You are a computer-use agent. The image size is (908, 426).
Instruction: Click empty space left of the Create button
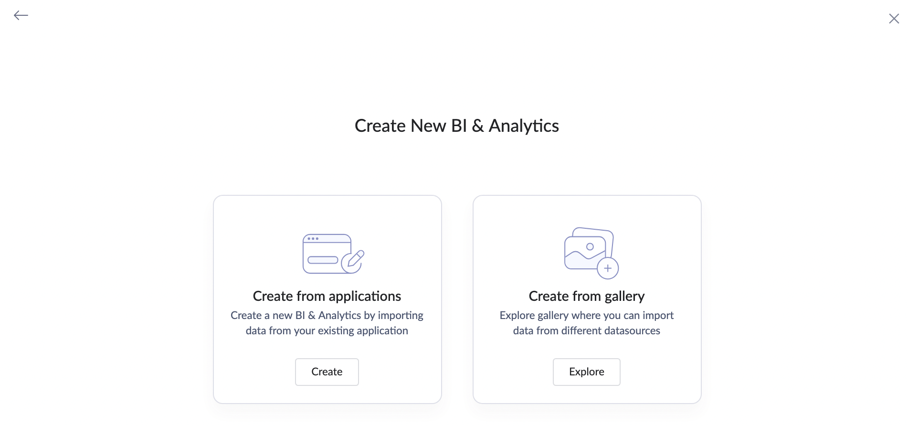tap(254, 372)
